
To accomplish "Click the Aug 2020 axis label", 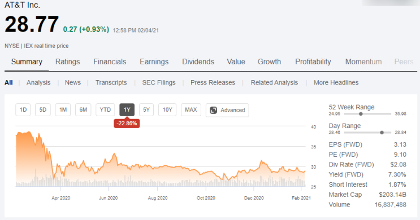I will pos(158,198).
